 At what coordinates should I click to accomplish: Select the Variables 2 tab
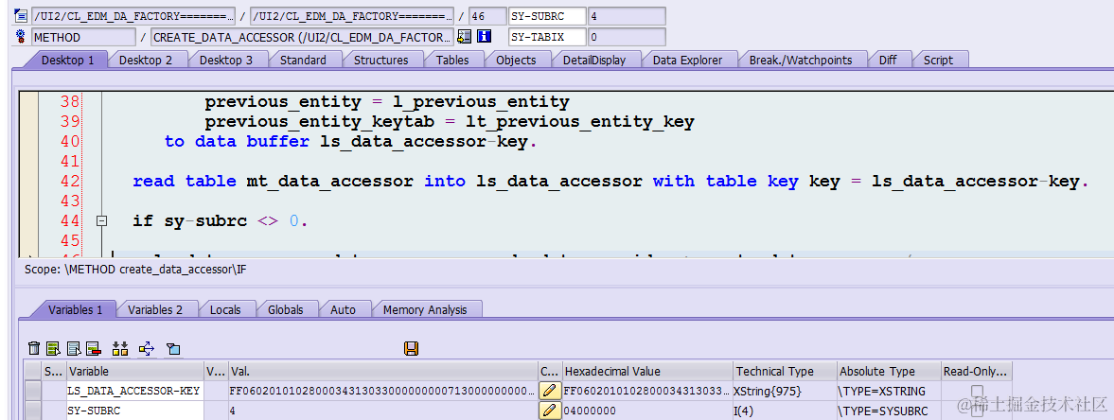[155, 309]
